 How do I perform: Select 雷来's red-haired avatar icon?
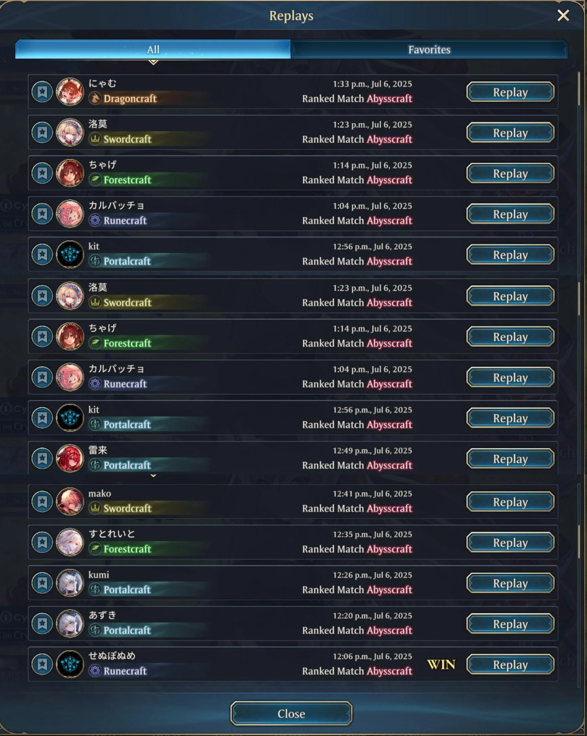(70, 458)
